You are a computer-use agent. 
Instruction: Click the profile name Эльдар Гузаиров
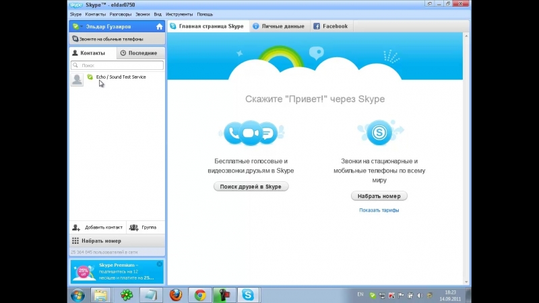pos(108,26)
